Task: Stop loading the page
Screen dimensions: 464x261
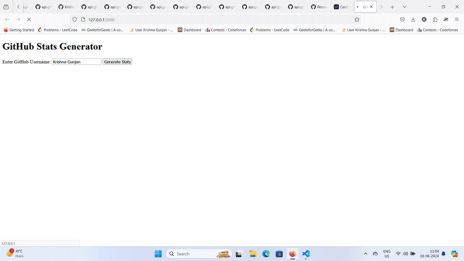Action: point(29,20)
